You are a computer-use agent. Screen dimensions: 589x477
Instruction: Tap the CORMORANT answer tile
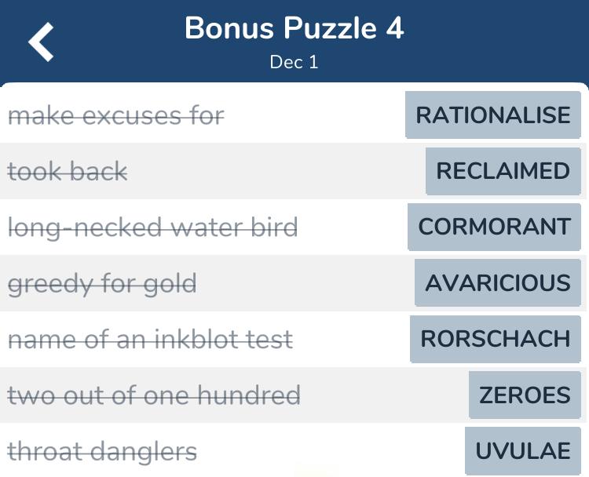(494, 227)
